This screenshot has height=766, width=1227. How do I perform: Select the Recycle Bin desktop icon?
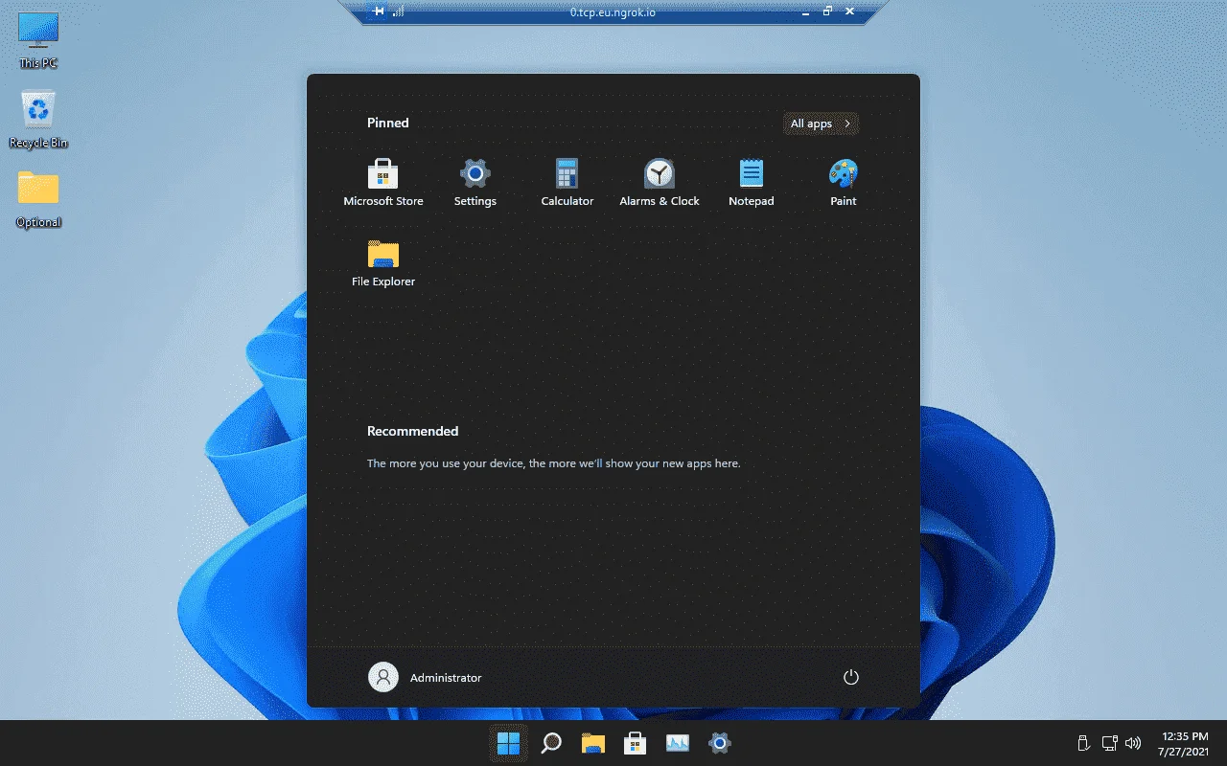pos(38,121)
